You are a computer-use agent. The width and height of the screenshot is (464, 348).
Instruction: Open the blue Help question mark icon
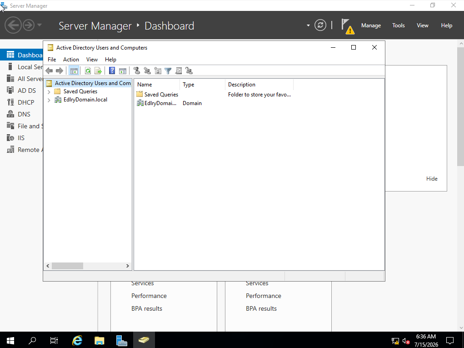tap(112, 71)
